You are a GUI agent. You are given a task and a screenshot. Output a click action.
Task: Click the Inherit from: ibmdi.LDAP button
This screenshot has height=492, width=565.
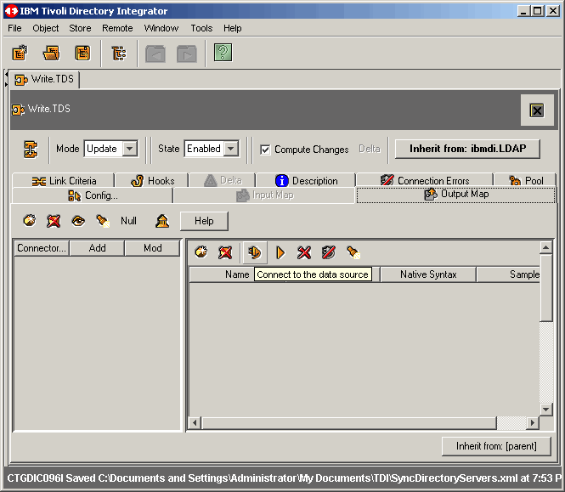[467, 149]
